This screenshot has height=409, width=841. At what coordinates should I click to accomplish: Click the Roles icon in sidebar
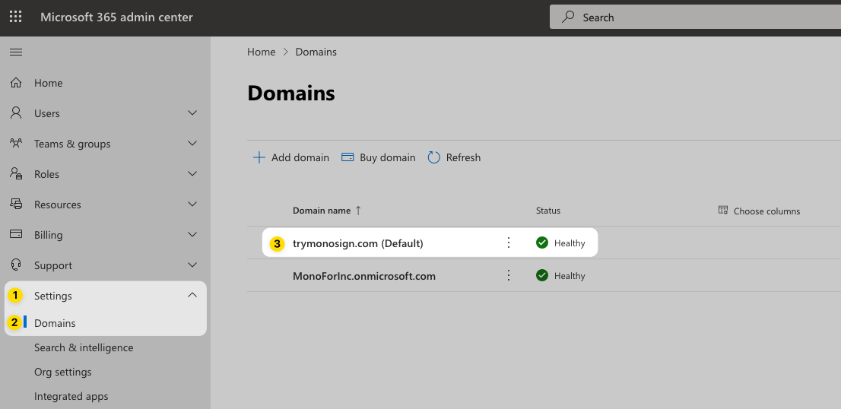[x=16, y=173]
